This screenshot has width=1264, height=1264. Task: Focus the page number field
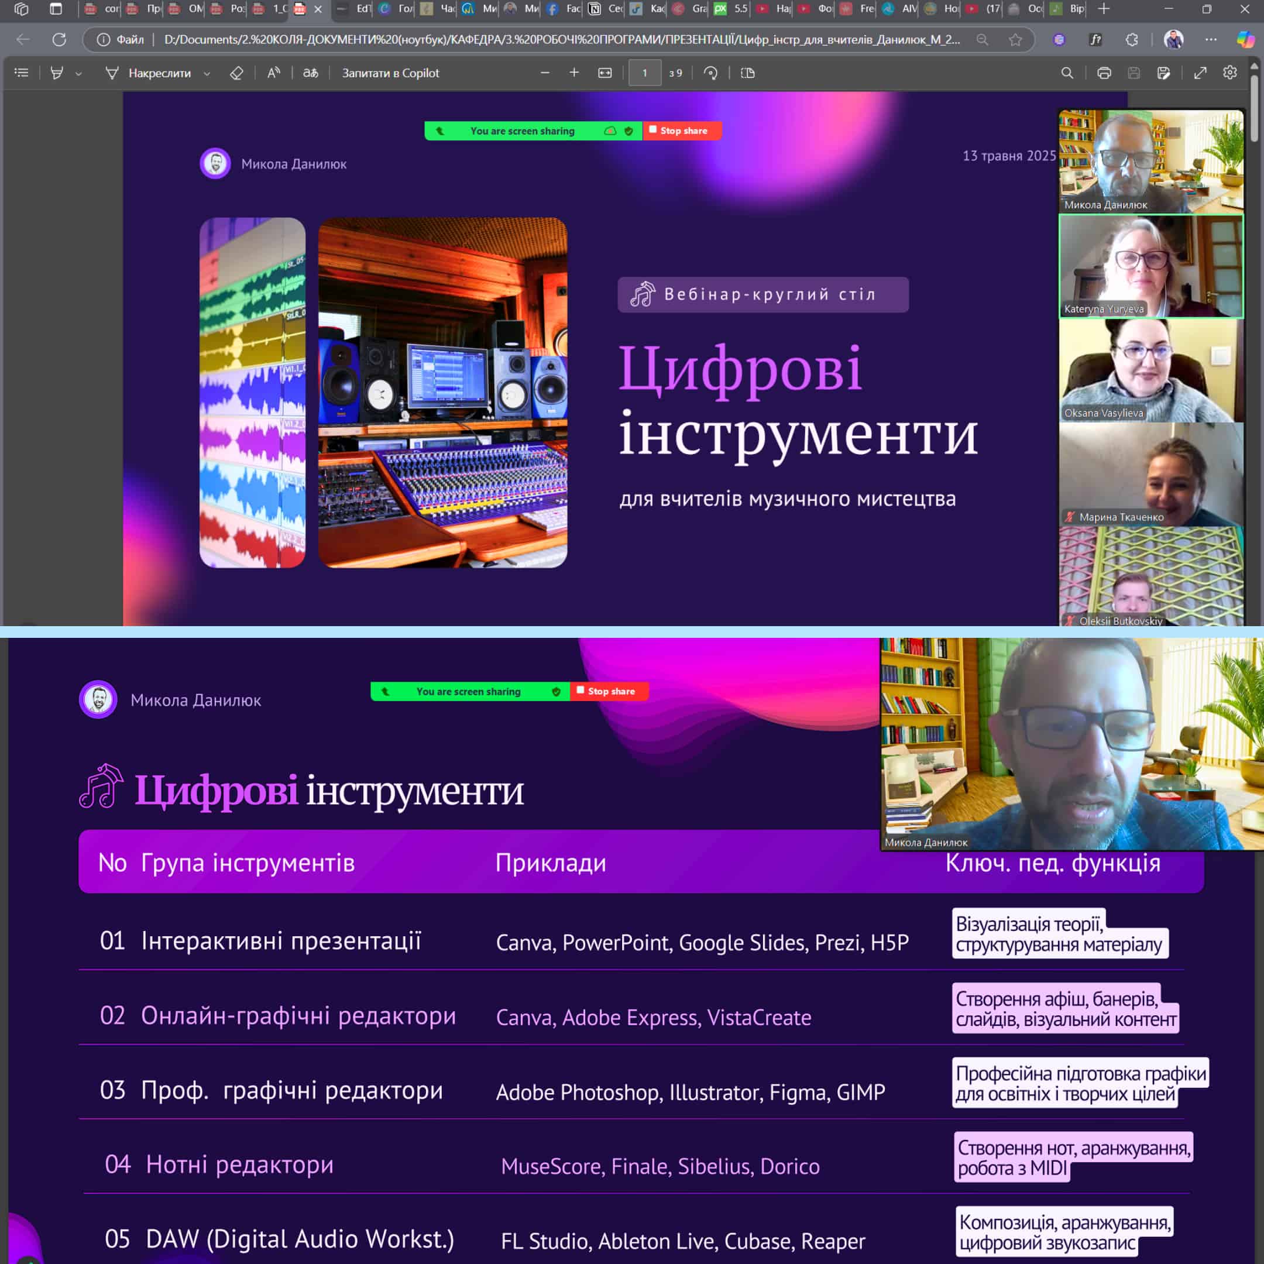tap(644, 73)
